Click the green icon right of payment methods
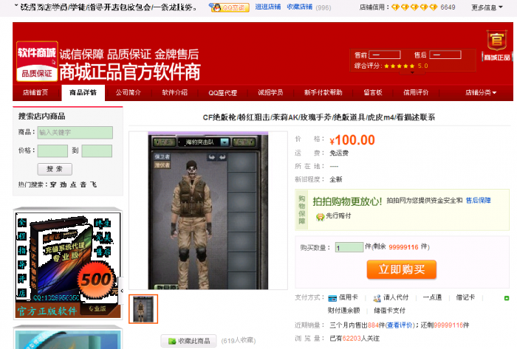 click(x=507, y=298)
